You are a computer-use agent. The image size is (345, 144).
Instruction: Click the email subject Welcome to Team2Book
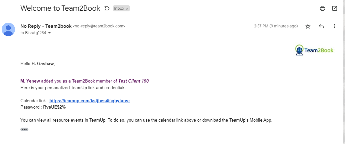point(60,8)
